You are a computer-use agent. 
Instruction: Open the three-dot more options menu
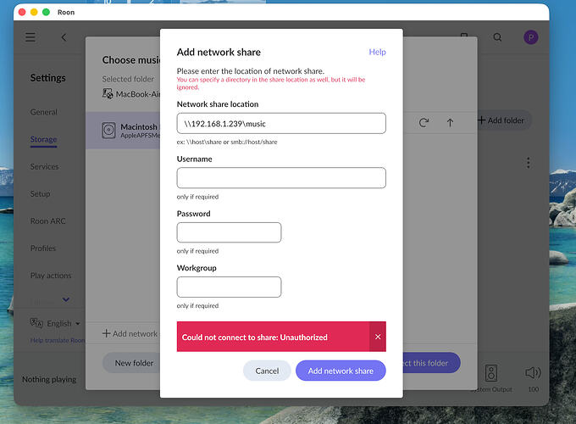tap(529, 163)
